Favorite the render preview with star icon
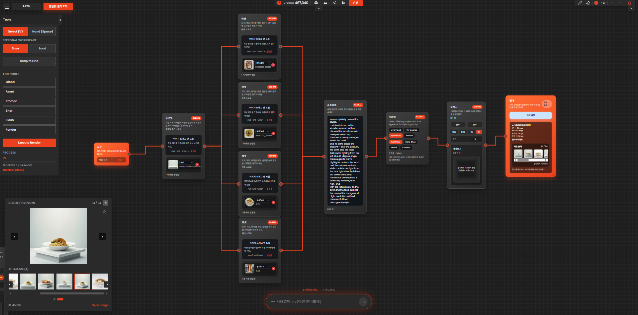The height and width of the screenshot is (315, 638). tap(104, 212)
